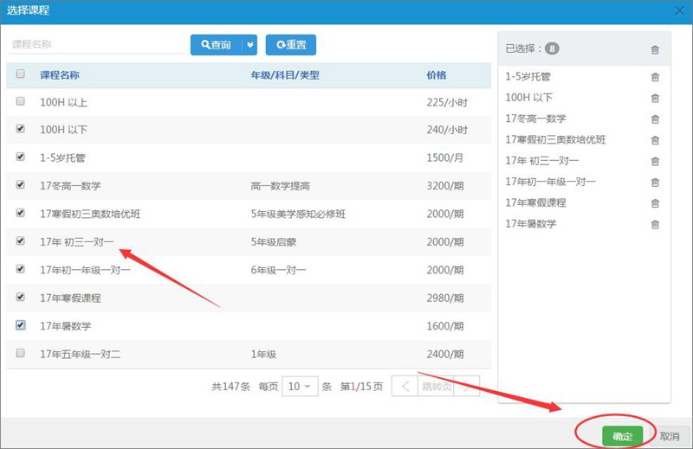The width and height of the screenshot is (693, 449).
Task: Remove 17年初一年级一对一 using trash icon
Action: pyautogui.click(x=655, y=183)
